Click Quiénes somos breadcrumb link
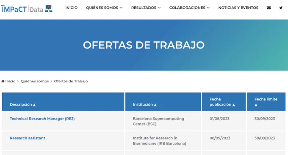The width and height of the screenshot is (288, 155). pyautogui.click(x=35, y=81)
